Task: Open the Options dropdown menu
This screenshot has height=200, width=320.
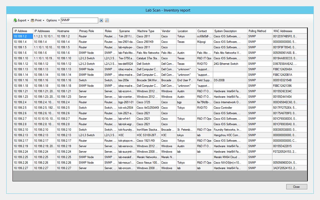Action: click(53, 20)
